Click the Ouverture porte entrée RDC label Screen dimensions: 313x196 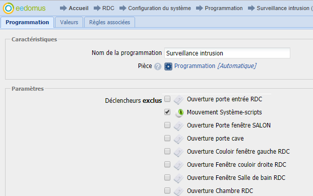(x=224, y=99)
